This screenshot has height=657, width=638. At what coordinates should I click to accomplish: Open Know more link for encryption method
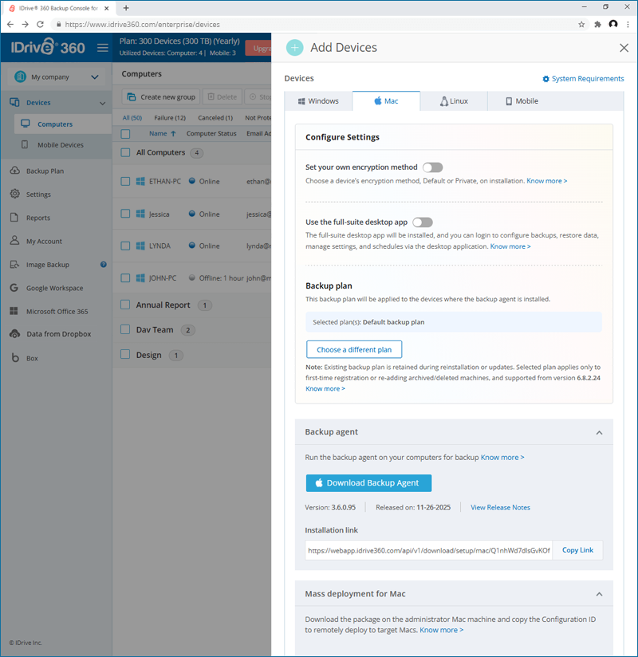546,181
